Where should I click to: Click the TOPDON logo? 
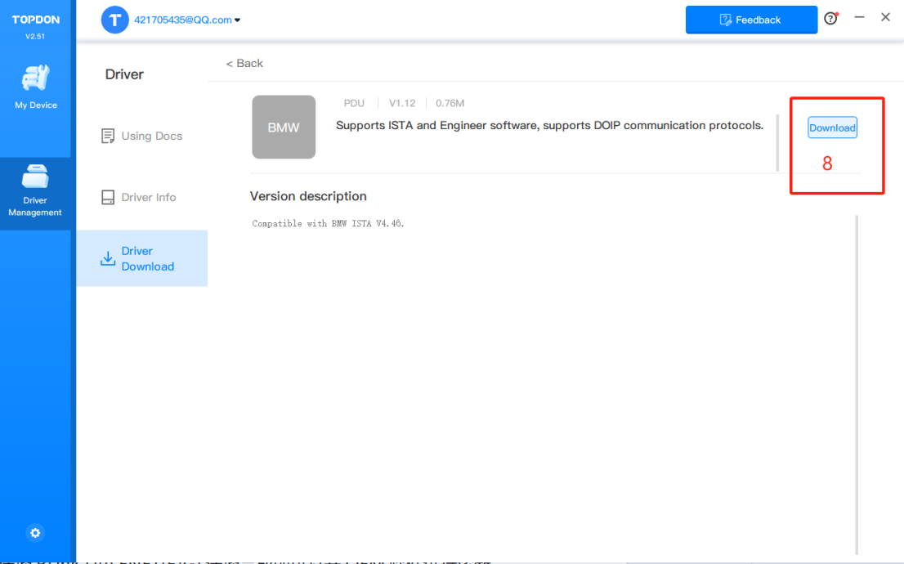pos(36,20)
